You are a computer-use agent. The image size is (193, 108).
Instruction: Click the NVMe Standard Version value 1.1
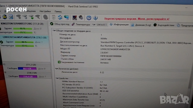(101, 82)
